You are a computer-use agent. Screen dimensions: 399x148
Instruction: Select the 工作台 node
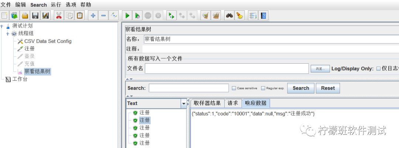coord(20,79)
